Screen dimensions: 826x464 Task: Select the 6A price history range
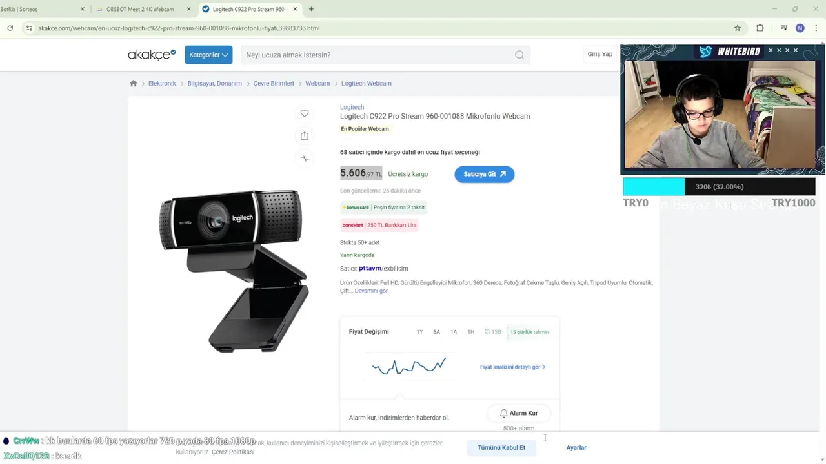pos(437,332)
